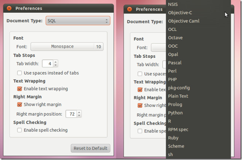Choose Opal document type
Image resolution: width=242 pixels, height=160 pixels.
(198, 54)
